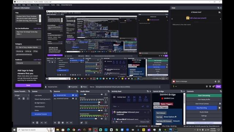Toggle lock on Voicemod tutorial source
The width and height of the screenshot is (234, 132).
76,99
